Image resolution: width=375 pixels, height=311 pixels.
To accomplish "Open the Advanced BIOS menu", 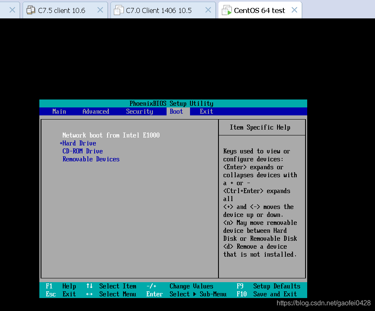I will pos(96,112).
